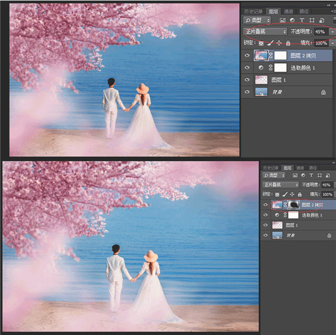The image size is (336, 335).
Task: Lock image pixels brush icon in upper panel
Action: pos(270,43)
